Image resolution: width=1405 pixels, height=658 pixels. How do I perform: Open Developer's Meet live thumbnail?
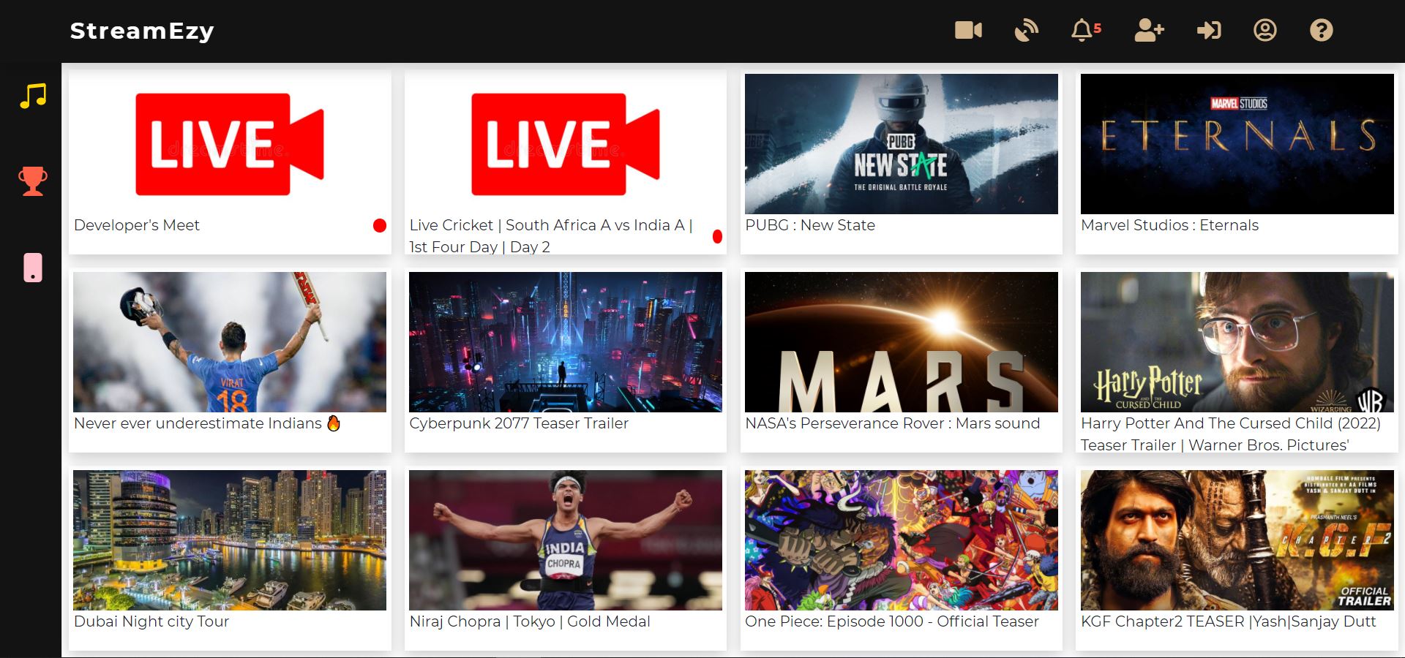(230, 144)
